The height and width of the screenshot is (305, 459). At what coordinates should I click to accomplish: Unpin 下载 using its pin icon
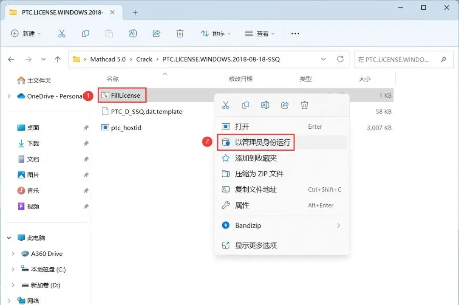(86, 144)
